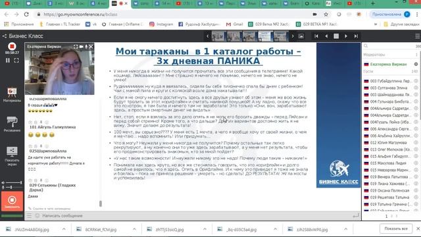Click the address bar URL

(80, 14)
